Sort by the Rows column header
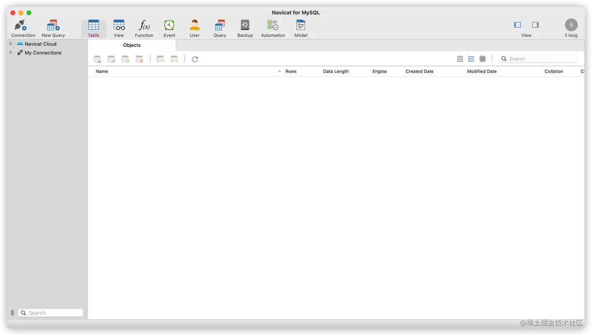Screen dimensions: 592x336 tap(291, 71)
